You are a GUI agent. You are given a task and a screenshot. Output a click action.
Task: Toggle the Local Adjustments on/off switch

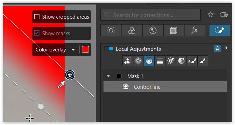[109, 48]
